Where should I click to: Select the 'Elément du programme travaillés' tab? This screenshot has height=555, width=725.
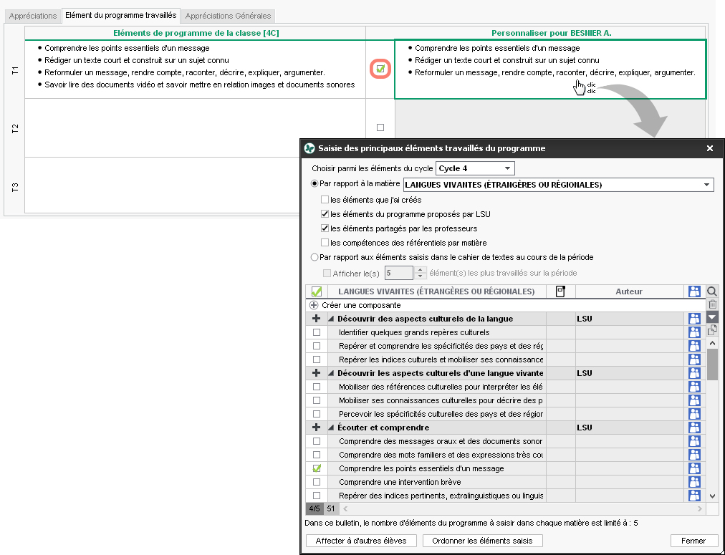click(120, 15)
